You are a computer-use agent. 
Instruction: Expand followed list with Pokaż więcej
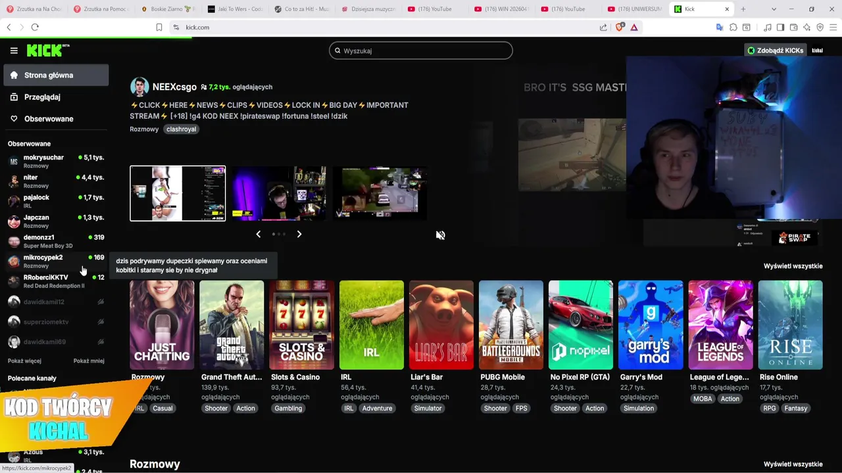pyautogui.click(x=24, y=361)
